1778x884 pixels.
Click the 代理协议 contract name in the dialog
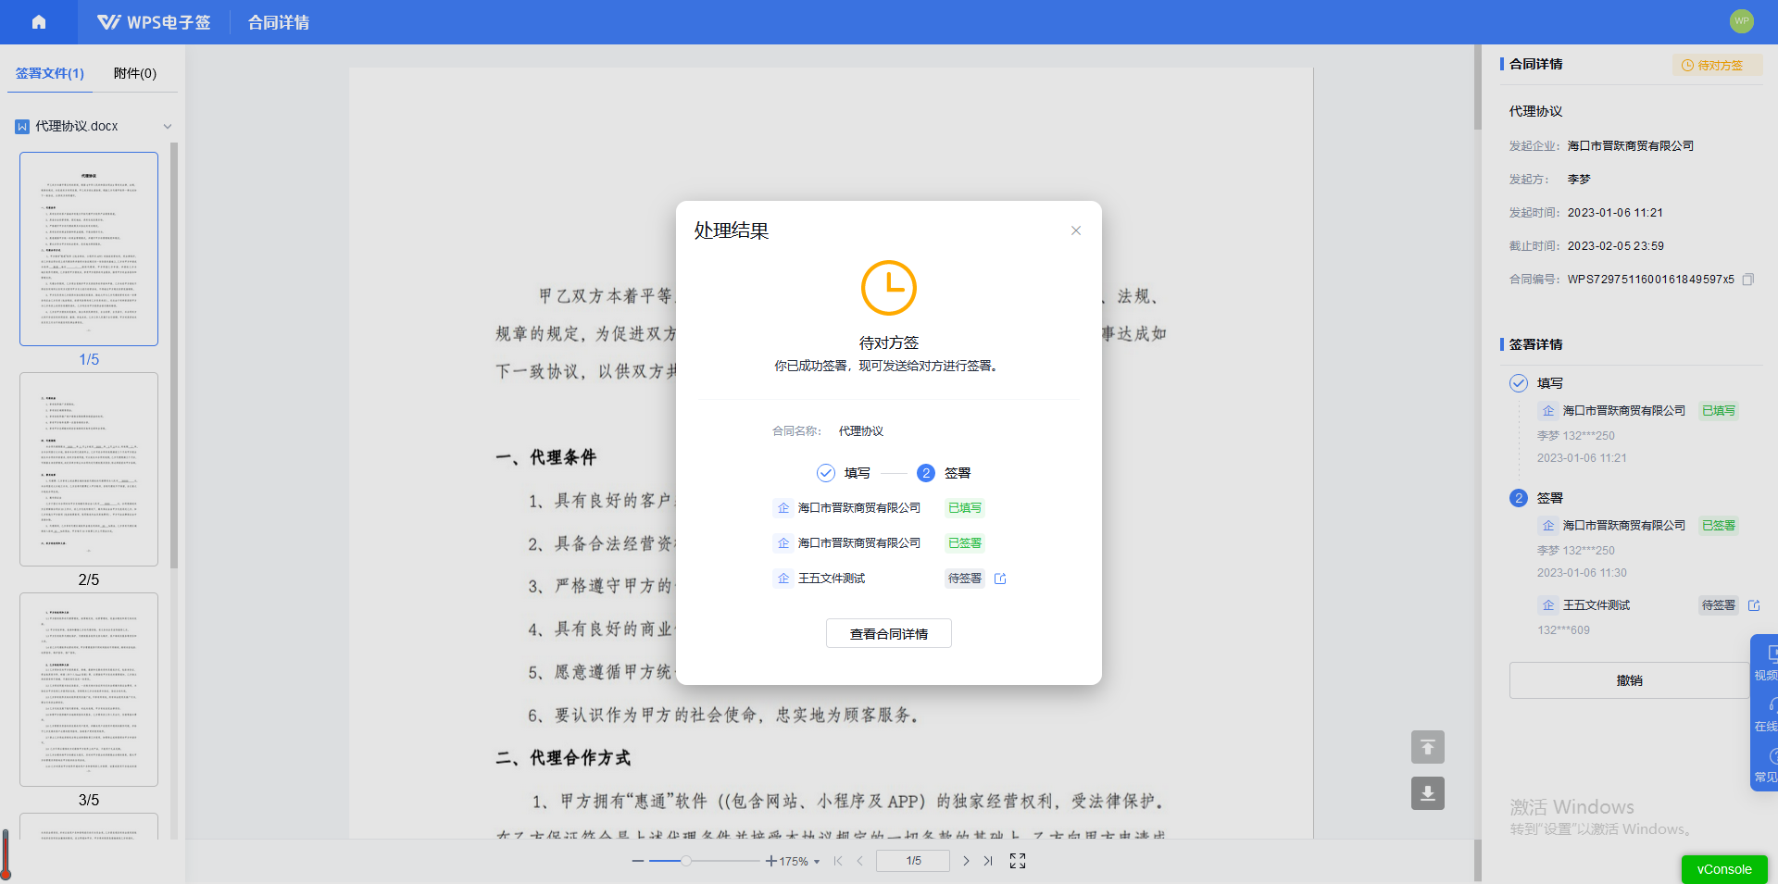point(861,431)
